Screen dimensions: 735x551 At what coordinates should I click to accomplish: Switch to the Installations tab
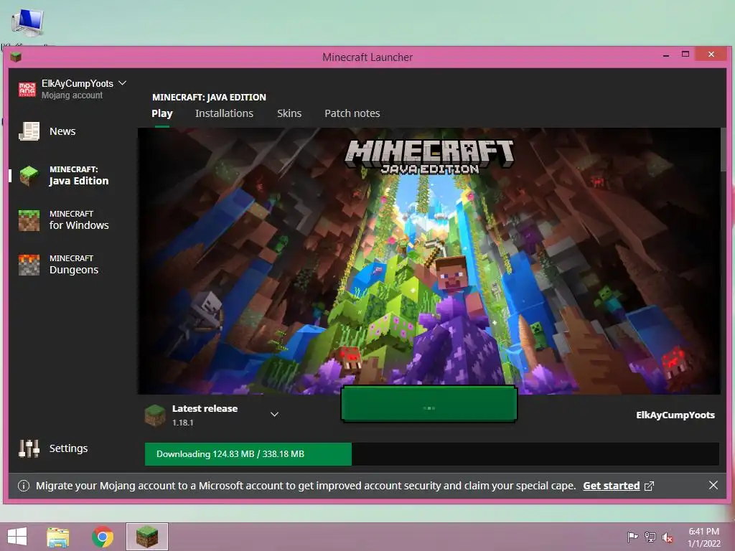pos(224,113)
